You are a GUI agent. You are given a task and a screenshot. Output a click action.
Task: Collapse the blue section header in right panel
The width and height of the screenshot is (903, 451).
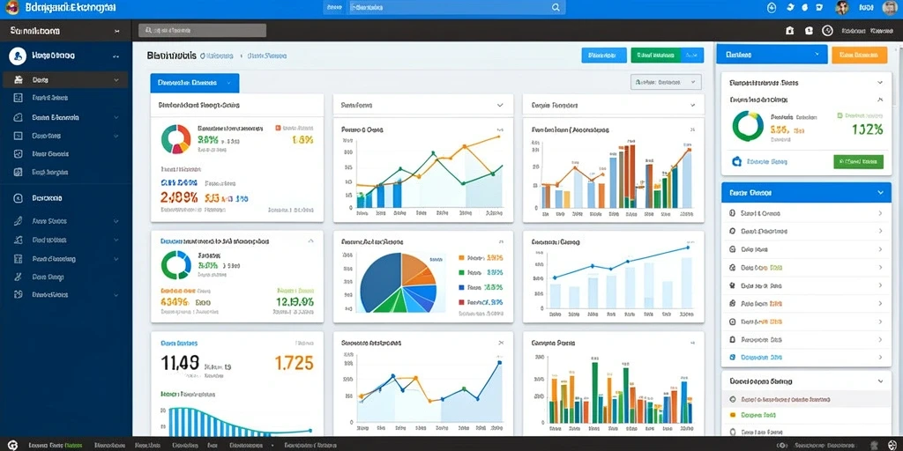(806, 193)
